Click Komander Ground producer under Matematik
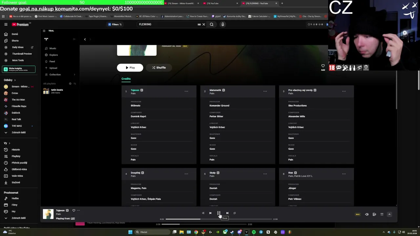420x236 pixels. pos(220,106)
